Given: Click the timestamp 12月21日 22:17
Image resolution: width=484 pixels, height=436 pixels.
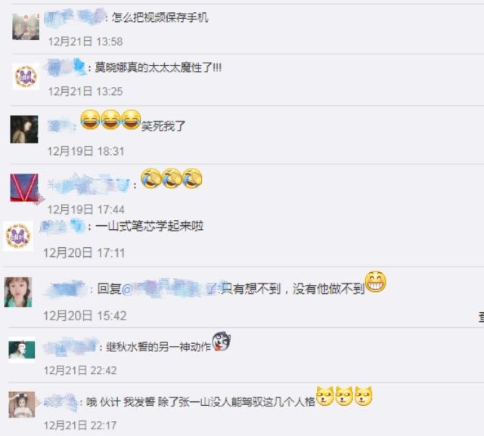Looking at the screenshot, I should pos(80,425).
